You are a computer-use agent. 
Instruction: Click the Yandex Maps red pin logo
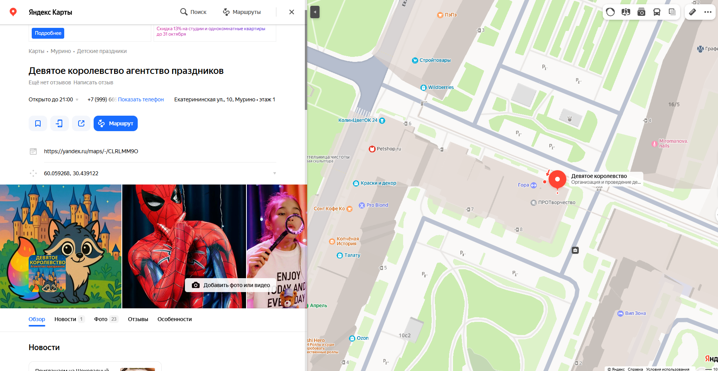tap(13, 12)
